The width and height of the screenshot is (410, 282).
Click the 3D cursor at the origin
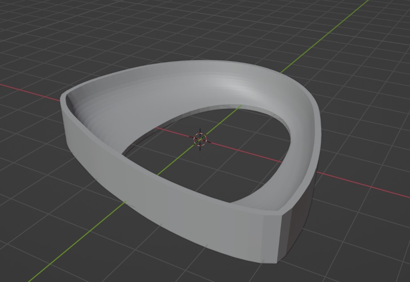tap(200, 140)
